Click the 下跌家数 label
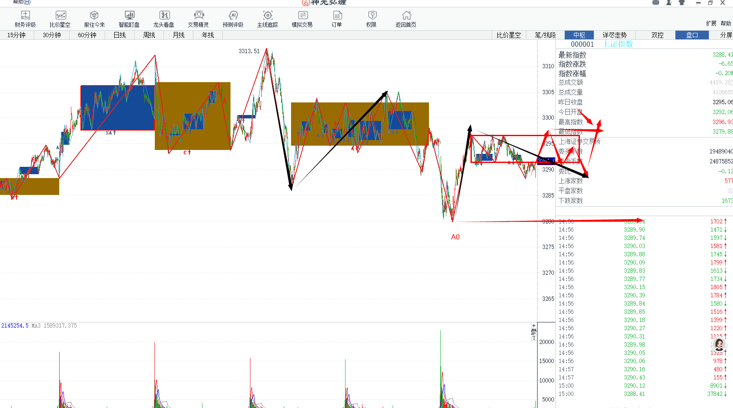This screenshot has width=733, height=408. tap(570, 201)
